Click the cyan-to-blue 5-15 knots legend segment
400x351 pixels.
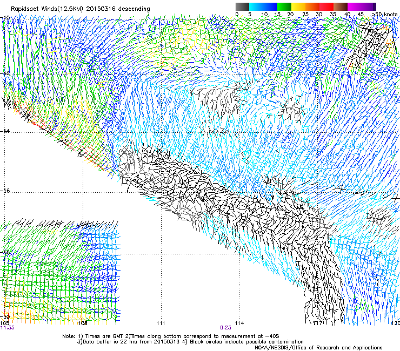[x=263, y=6]
